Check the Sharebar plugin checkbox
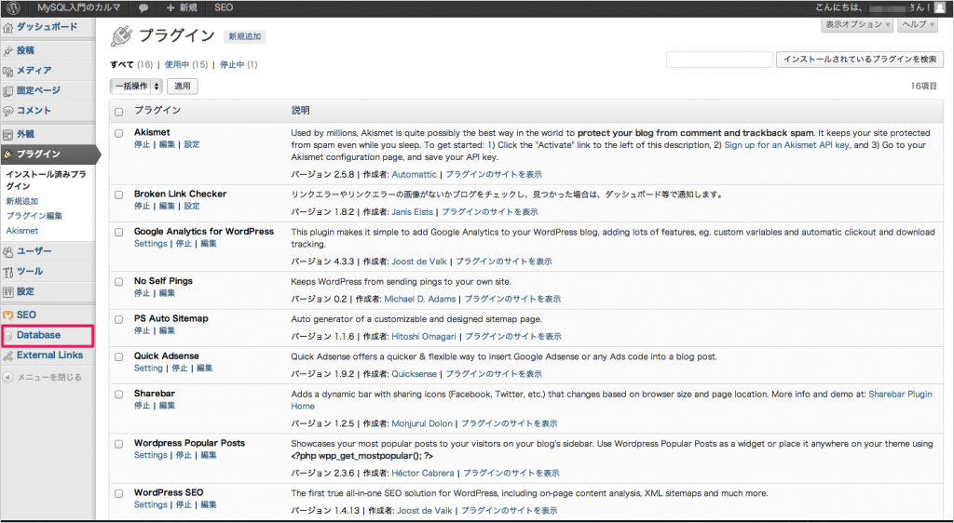Image resolution: width=954 pixels, height=523 pixels. 118,395
